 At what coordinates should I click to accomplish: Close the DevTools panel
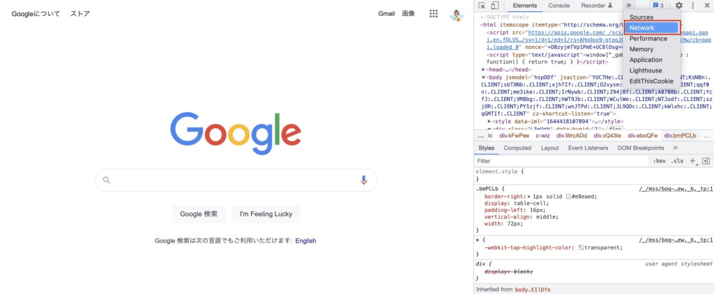coord(707,6)
